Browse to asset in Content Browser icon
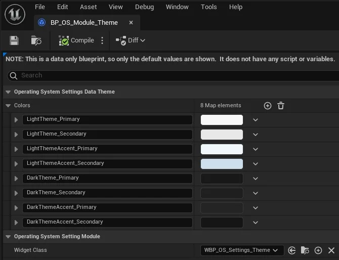Viewport: 339px width, 260px height. 36,40
